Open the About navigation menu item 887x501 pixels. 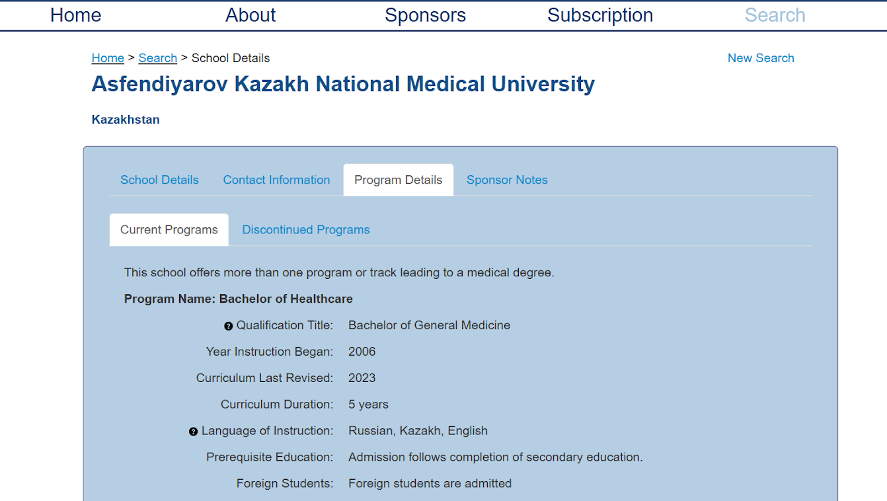click(x=251, y=15)
